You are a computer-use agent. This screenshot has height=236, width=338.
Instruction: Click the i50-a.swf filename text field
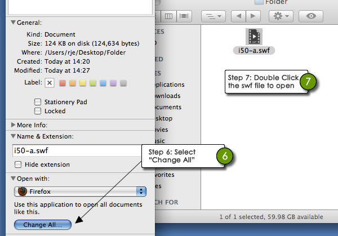click(x=77, y=150)
